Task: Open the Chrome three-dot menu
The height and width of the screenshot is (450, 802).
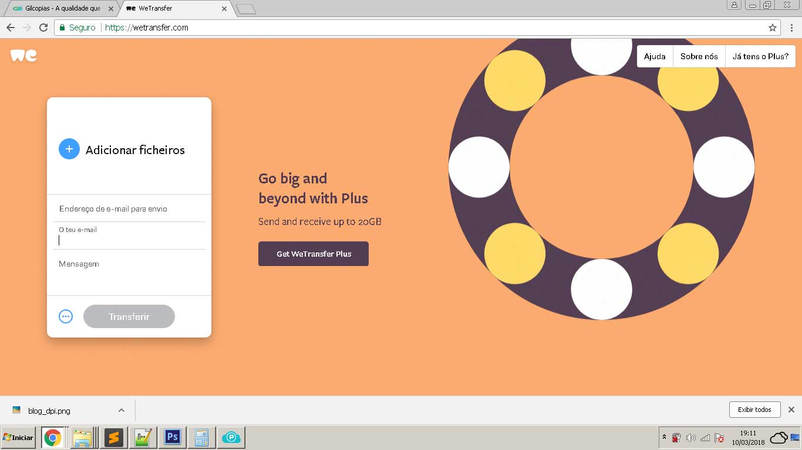Action: point(791,28)
